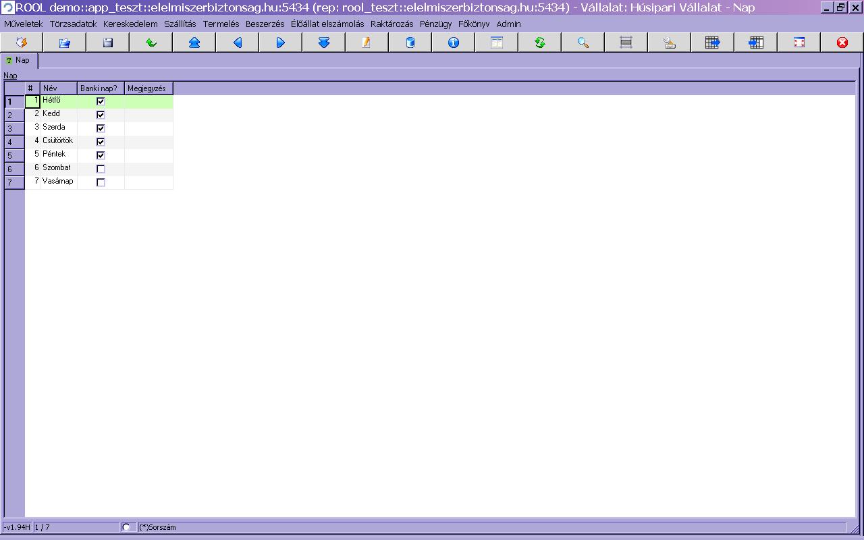Jump to last record with double down arrow
Image resolution: width=864 pixels, height=540 pixels.
coord(324,43)
